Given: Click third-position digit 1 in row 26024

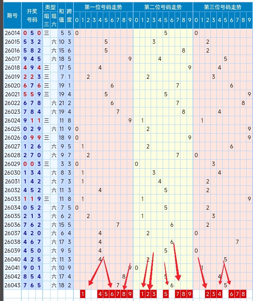Looking at the screenshot, I should pos(202,120).
